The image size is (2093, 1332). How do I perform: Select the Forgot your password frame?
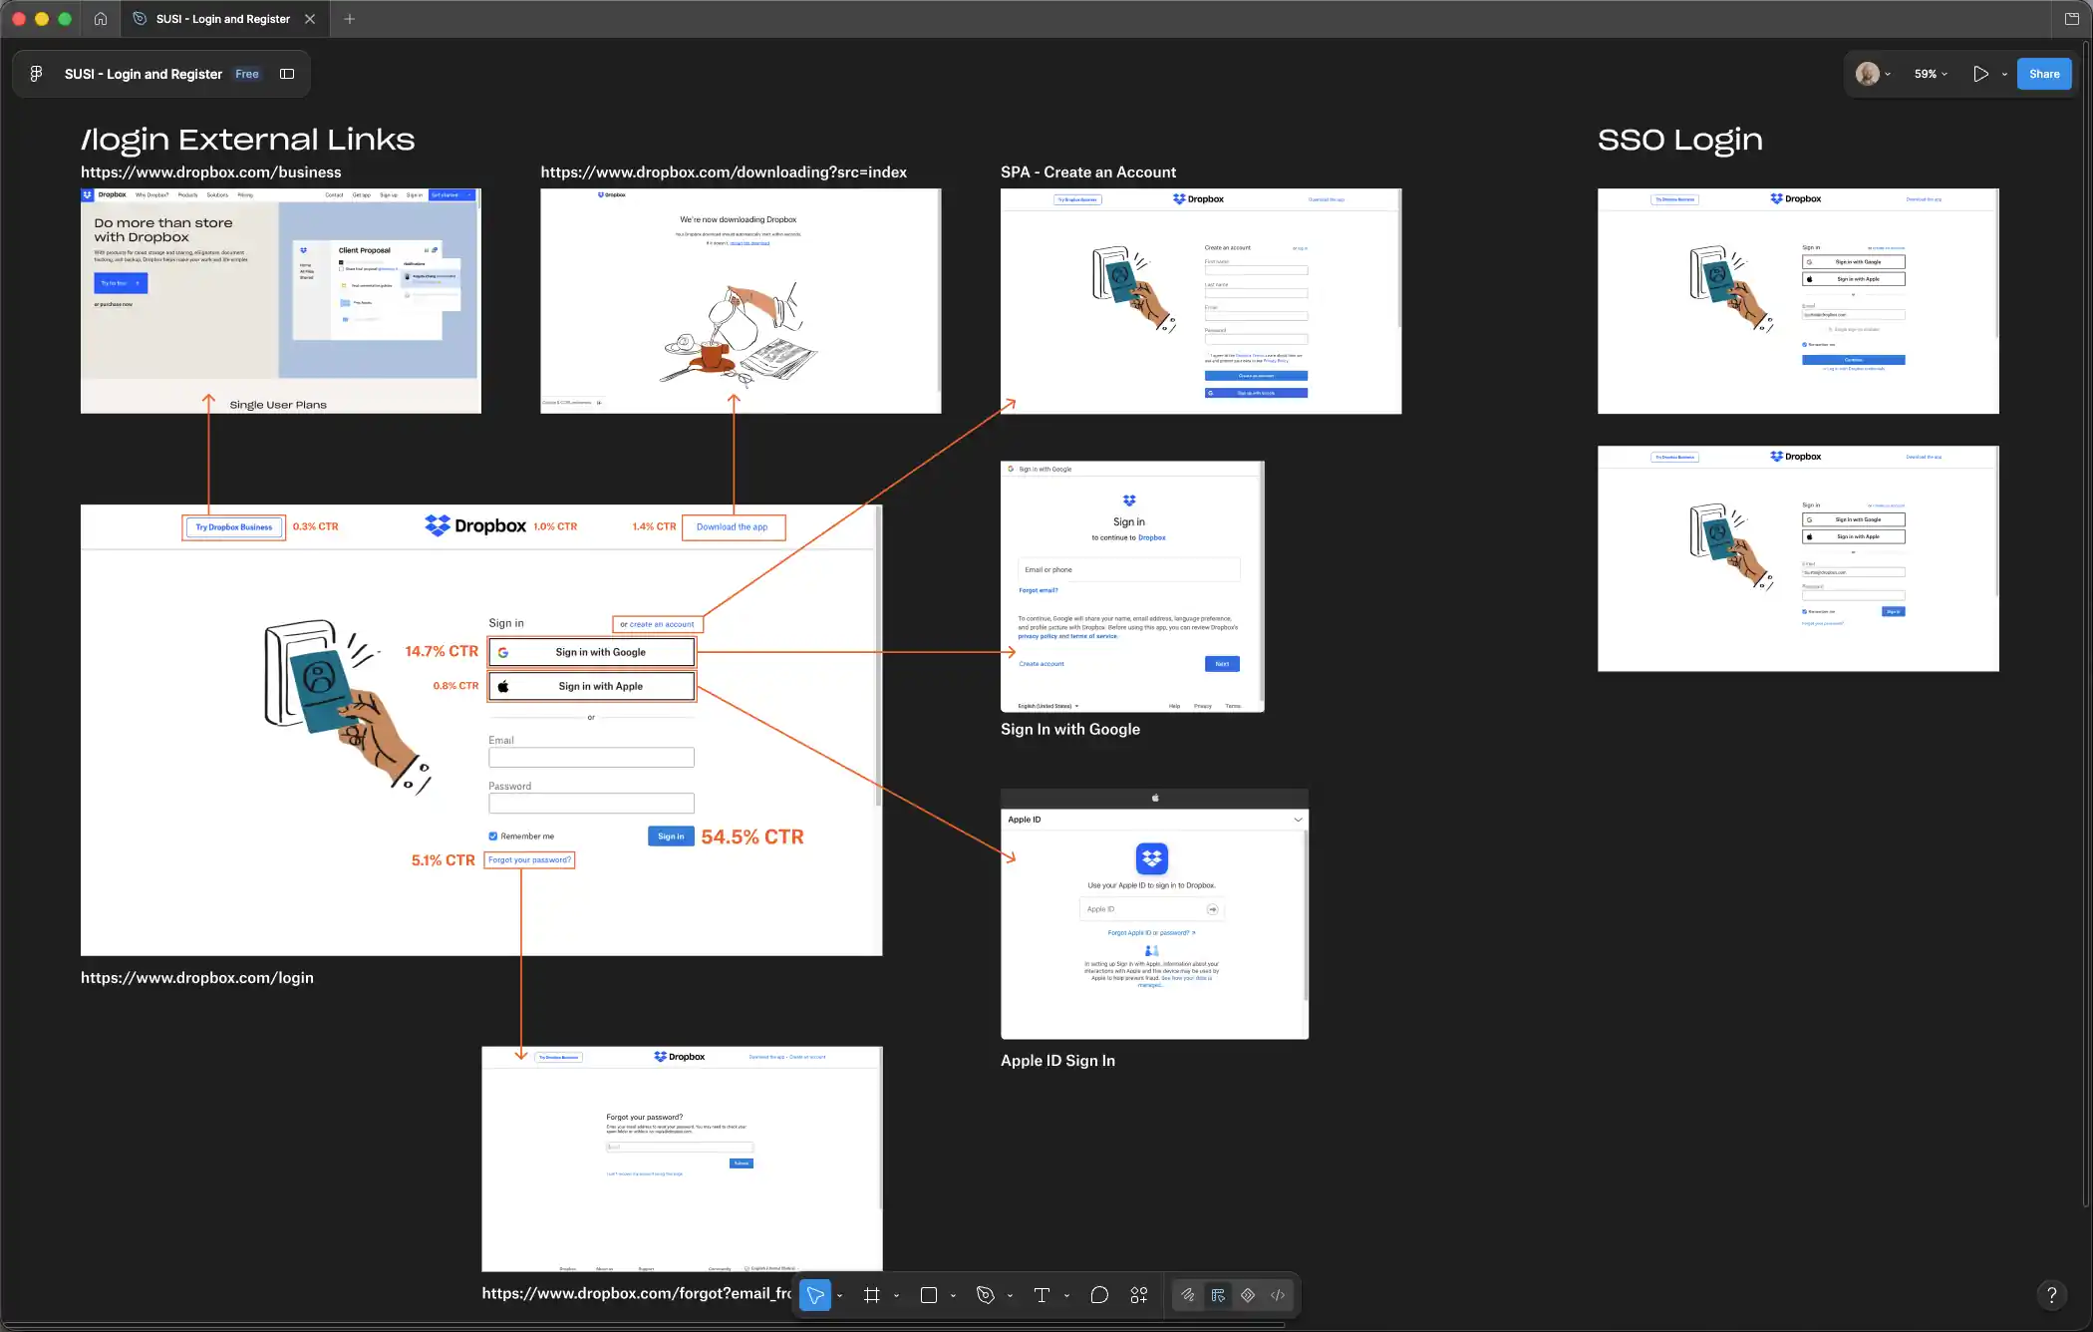pyautogui.click(x=682, y=1159)
